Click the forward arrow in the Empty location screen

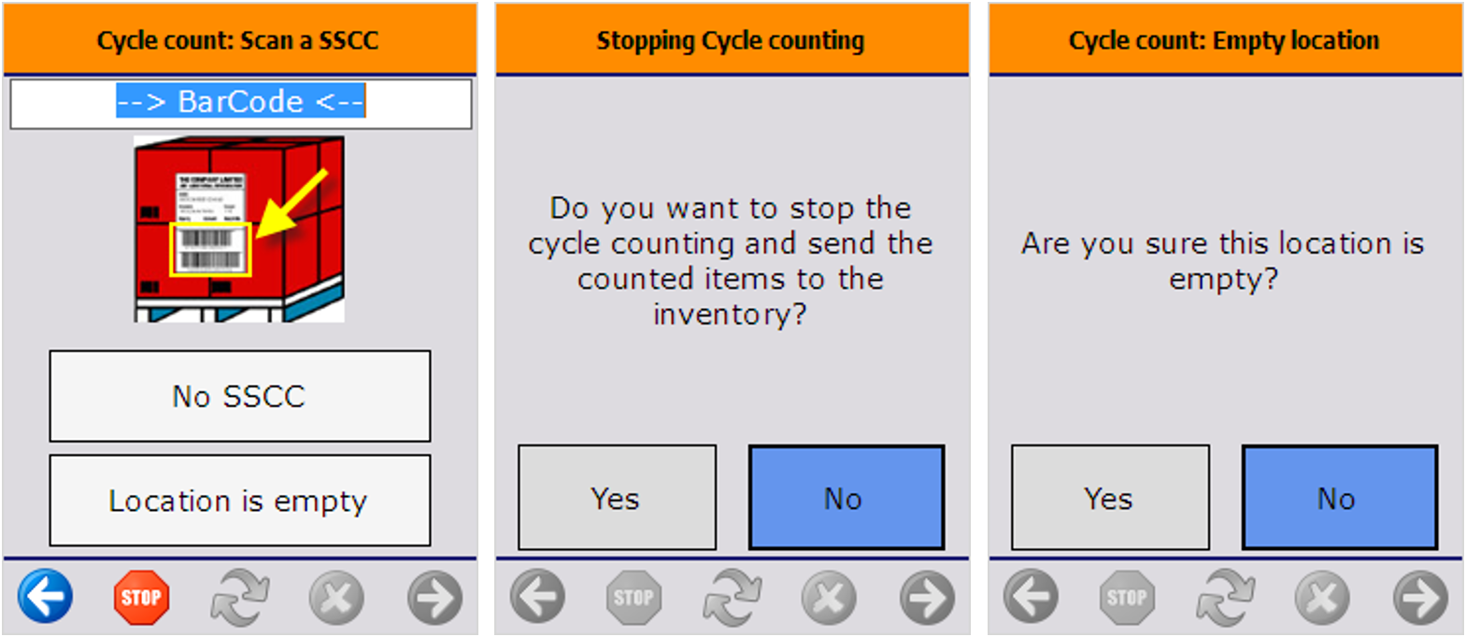click(1420, 597)
